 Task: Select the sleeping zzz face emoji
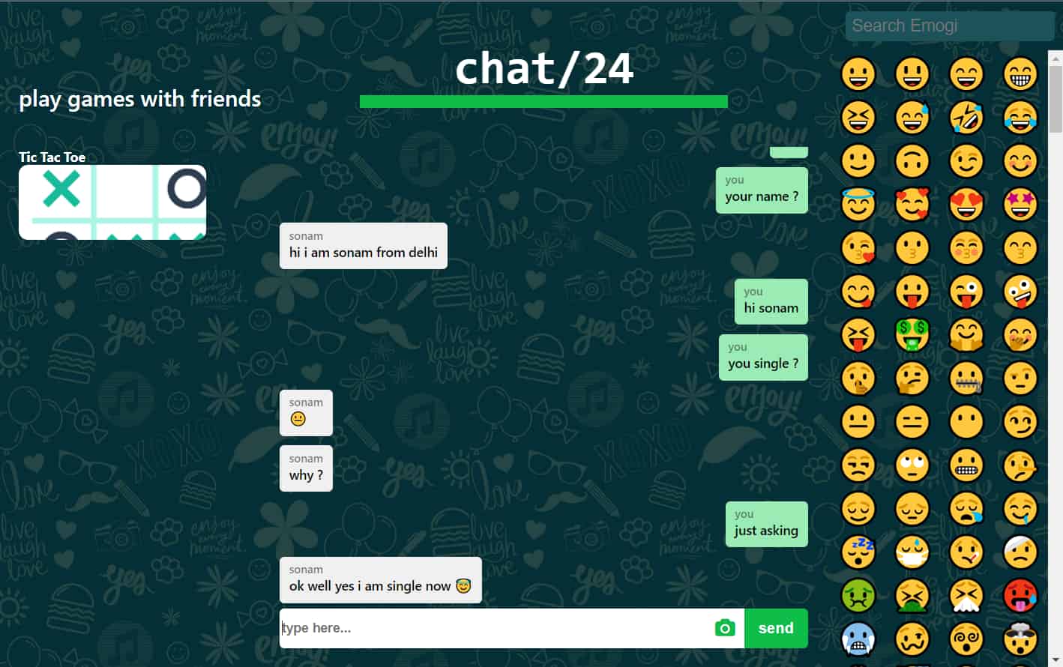[858, 552]
